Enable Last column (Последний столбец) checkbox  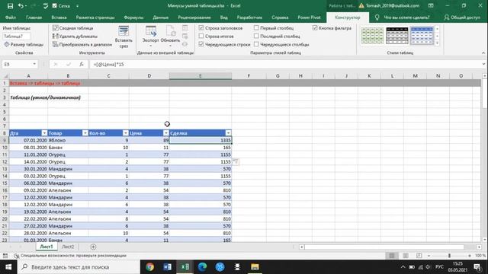(256, 36)
